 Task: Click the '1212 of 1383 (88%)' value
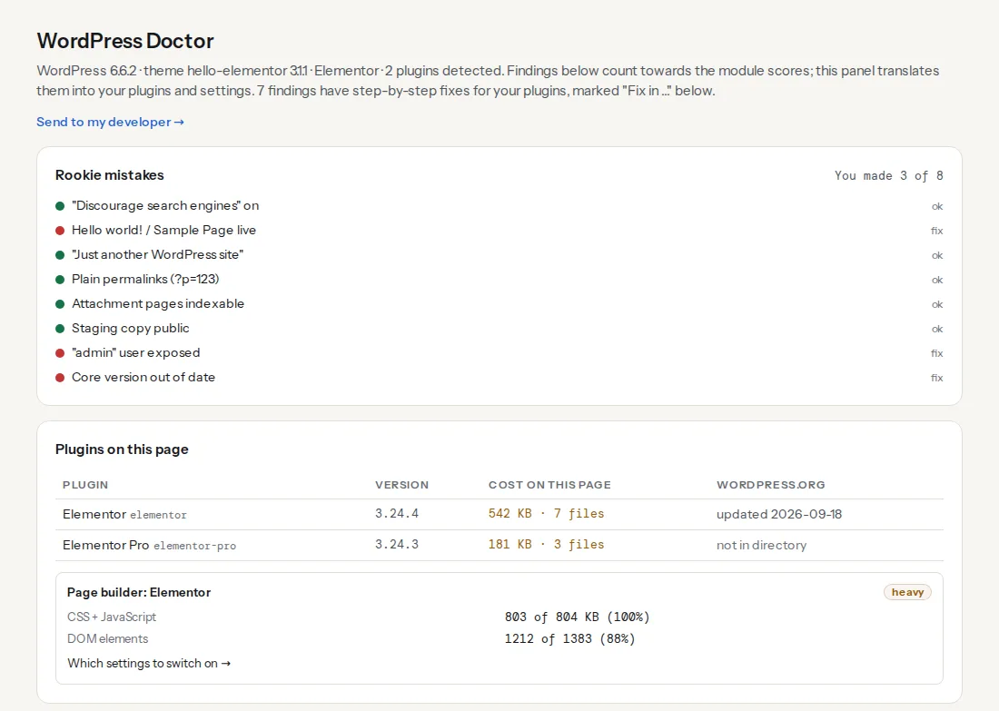coord(569,638)
